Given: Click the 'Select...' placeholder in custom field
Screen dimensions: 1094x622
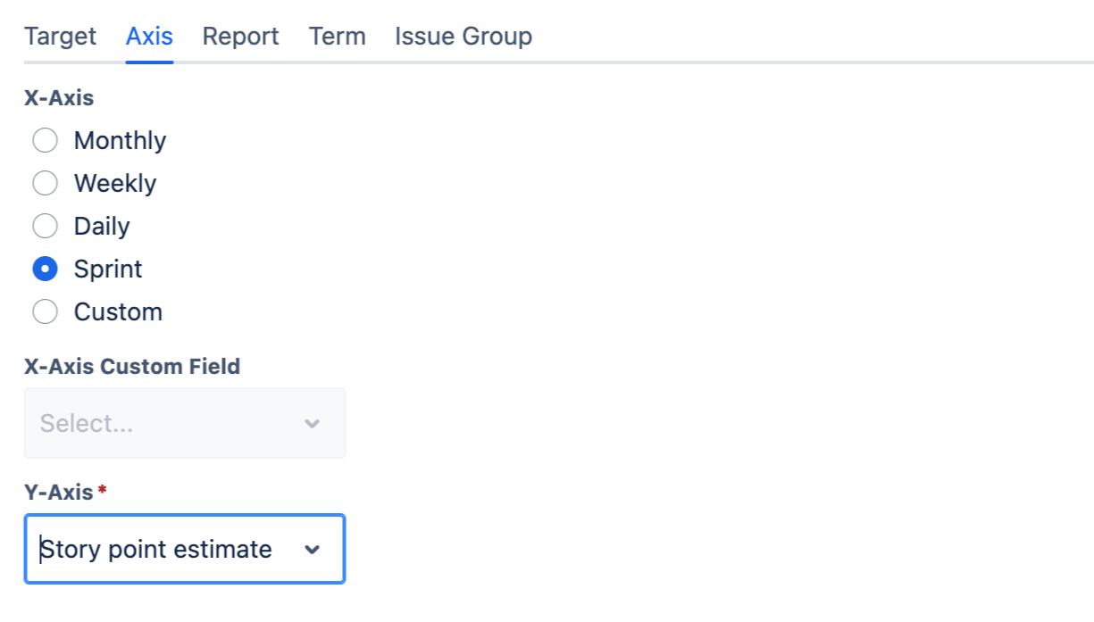Looking at the screenshot, I should (87, 423).
